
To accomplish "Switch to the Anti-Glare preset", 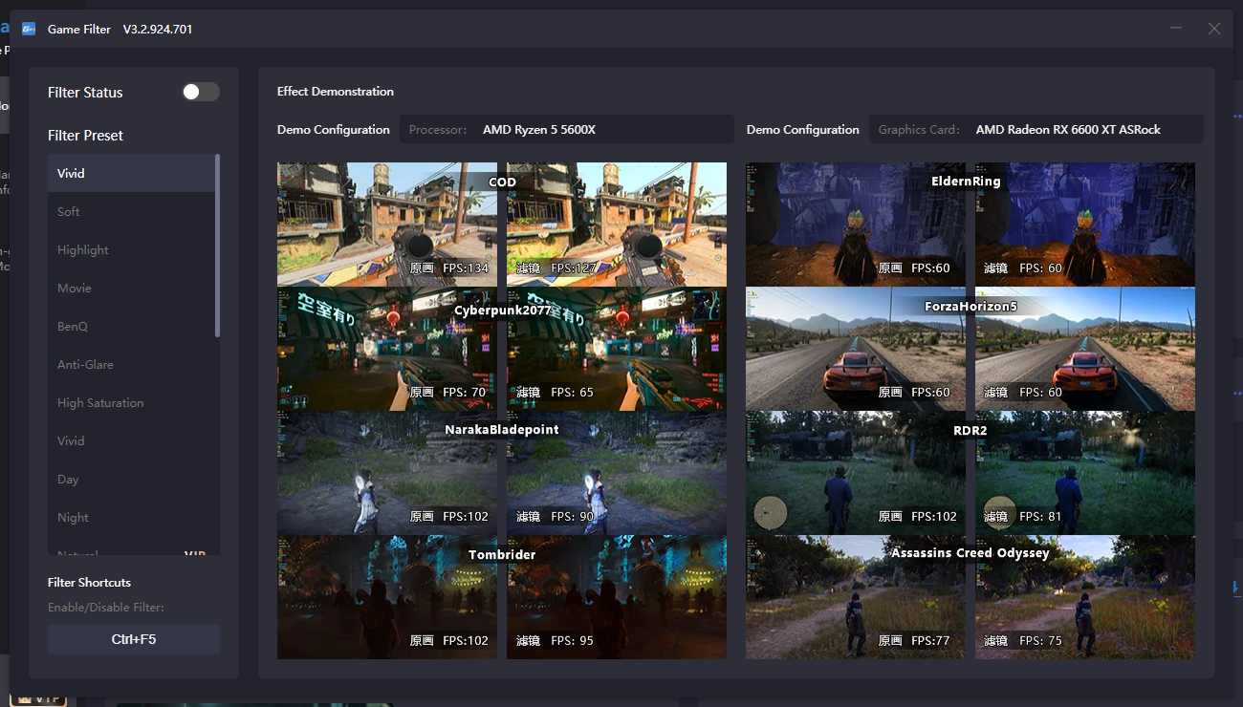I will 132,364.
